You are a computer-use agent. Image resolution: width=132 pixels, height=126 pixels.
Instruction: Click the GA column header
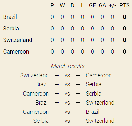(x=102, y=5)
